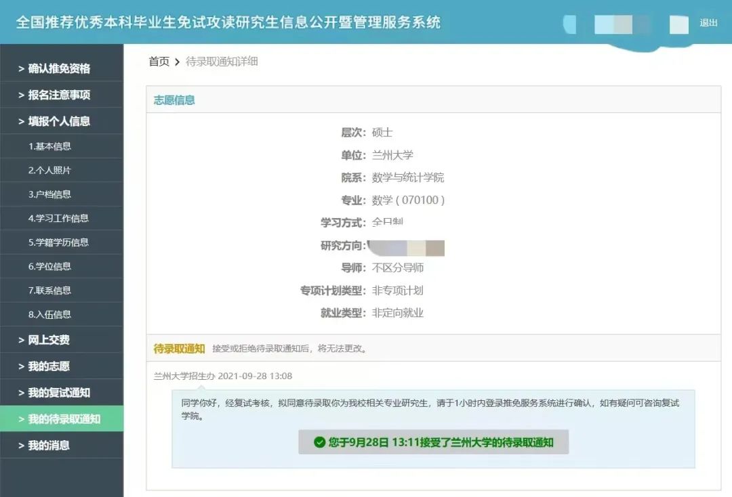
Task: Select 8.入伍信息 sidebar item
Action: point(62,315)
